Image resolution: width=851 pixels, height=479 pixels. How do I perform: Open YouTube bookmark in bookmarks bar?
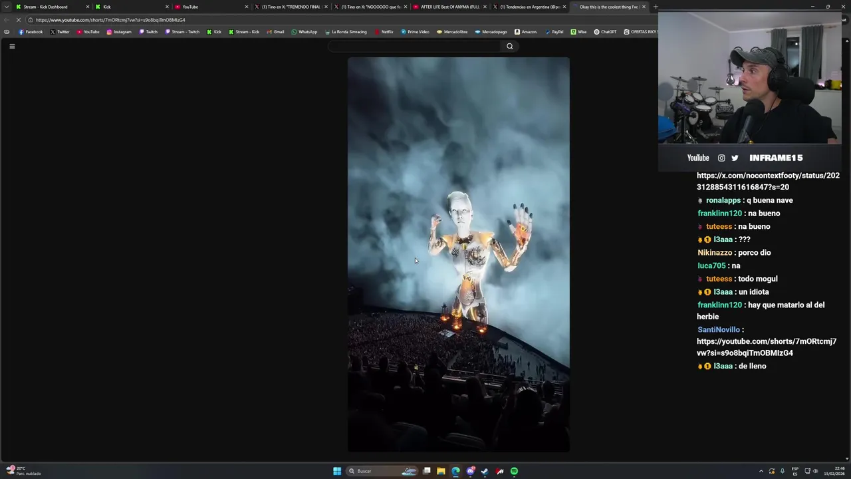click(88, 32)
